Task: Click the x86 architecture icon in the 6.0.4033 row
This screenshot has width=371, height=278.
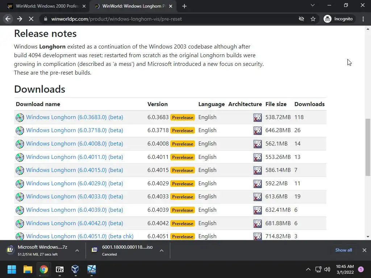Action: [258, 197]
